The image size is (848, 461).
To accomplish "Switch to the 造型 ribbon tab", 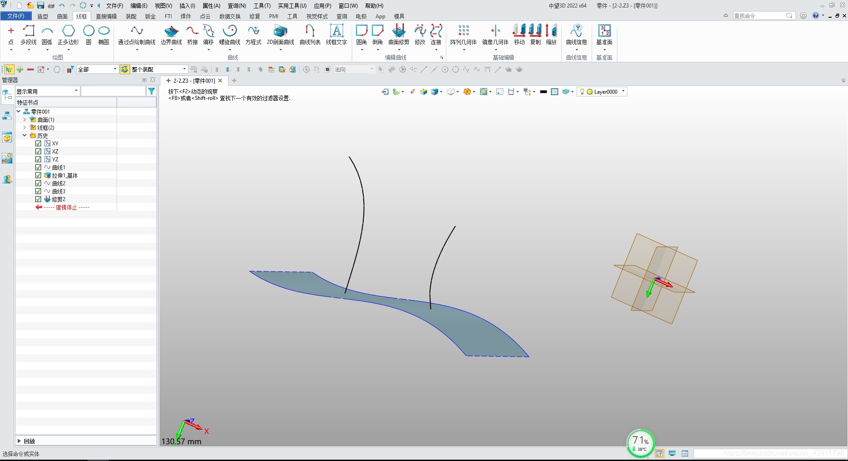I will tap(43, 16).
